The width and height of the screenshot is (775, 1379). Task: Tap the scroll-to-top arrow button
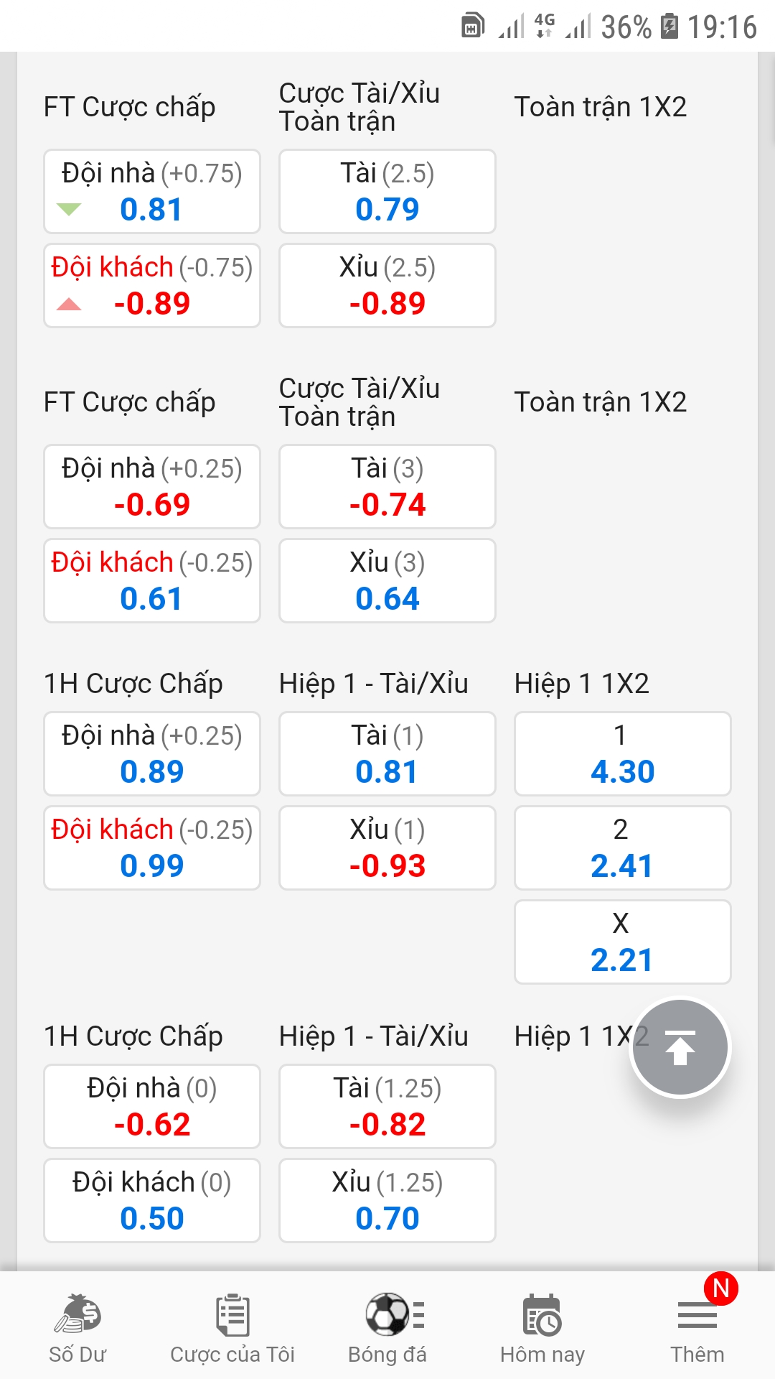coord(680,1049)
